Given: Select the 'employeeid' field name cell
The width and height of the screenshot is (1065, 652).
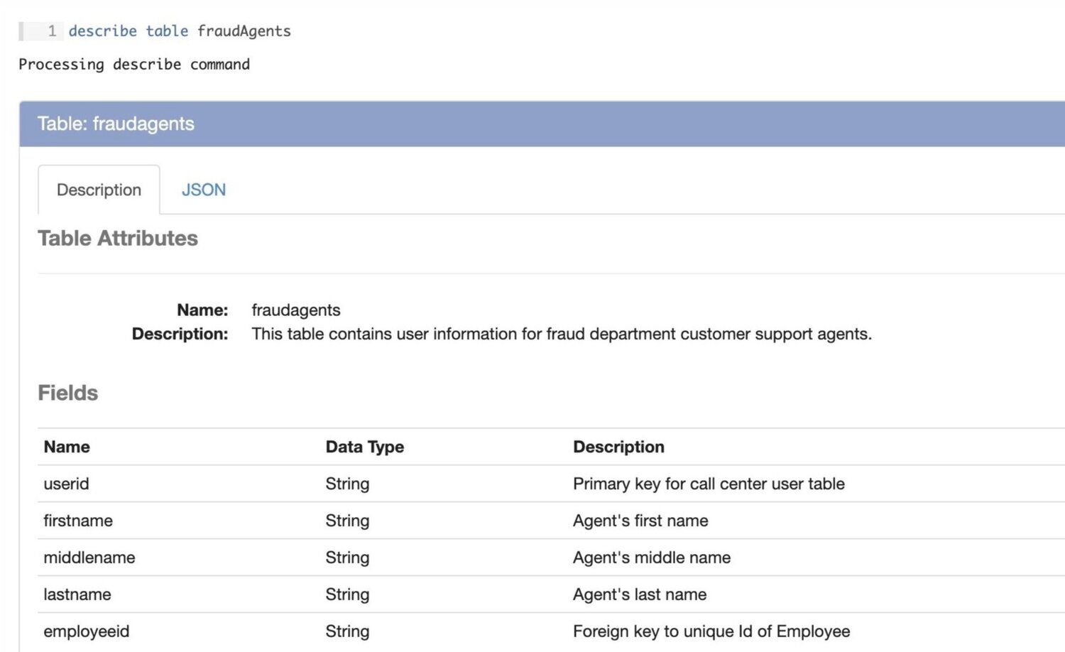Looking at the screenshot, I should click(x=87, y=631).
